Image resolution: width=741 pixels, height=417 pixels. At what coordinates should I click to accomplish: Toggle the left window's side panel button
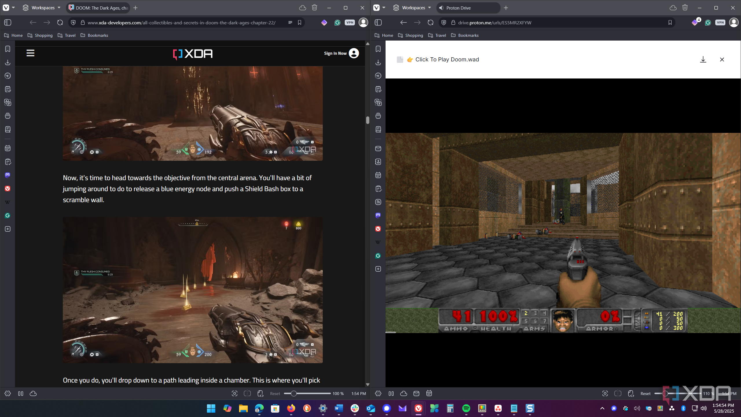(8, 23)
